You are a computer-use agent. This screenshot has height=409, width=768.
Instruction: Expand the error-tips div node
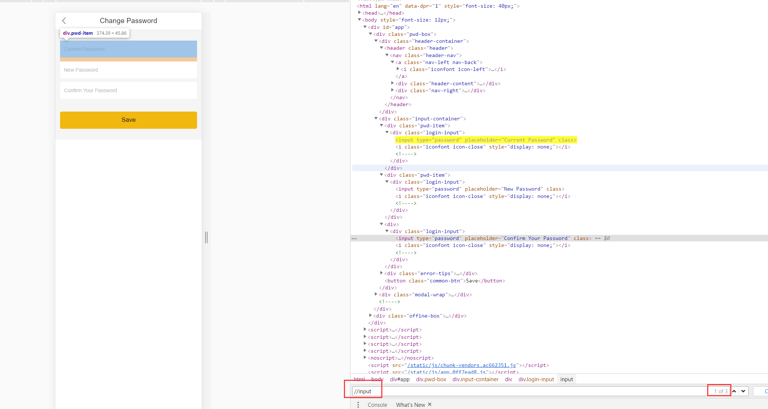click(382, 273)
